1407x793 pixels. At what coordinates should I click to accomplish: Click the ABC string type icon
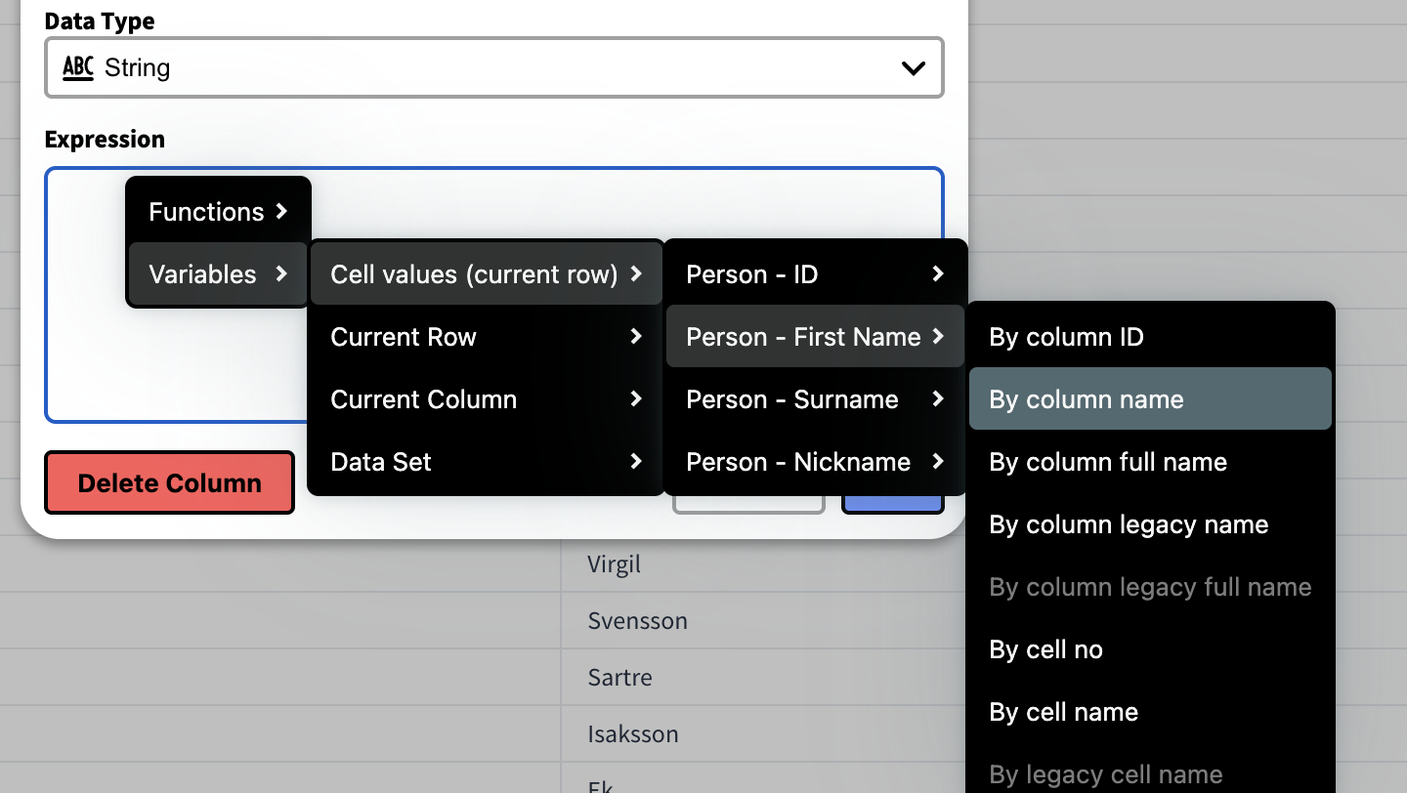pyautogui.click(x=78, y=67)
